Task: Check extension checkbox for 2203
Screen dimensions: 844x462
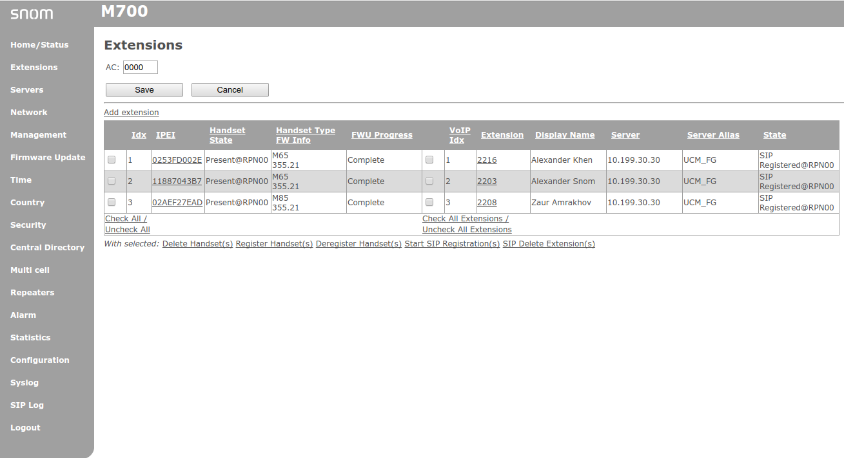Action: click(x=429, y=181)
